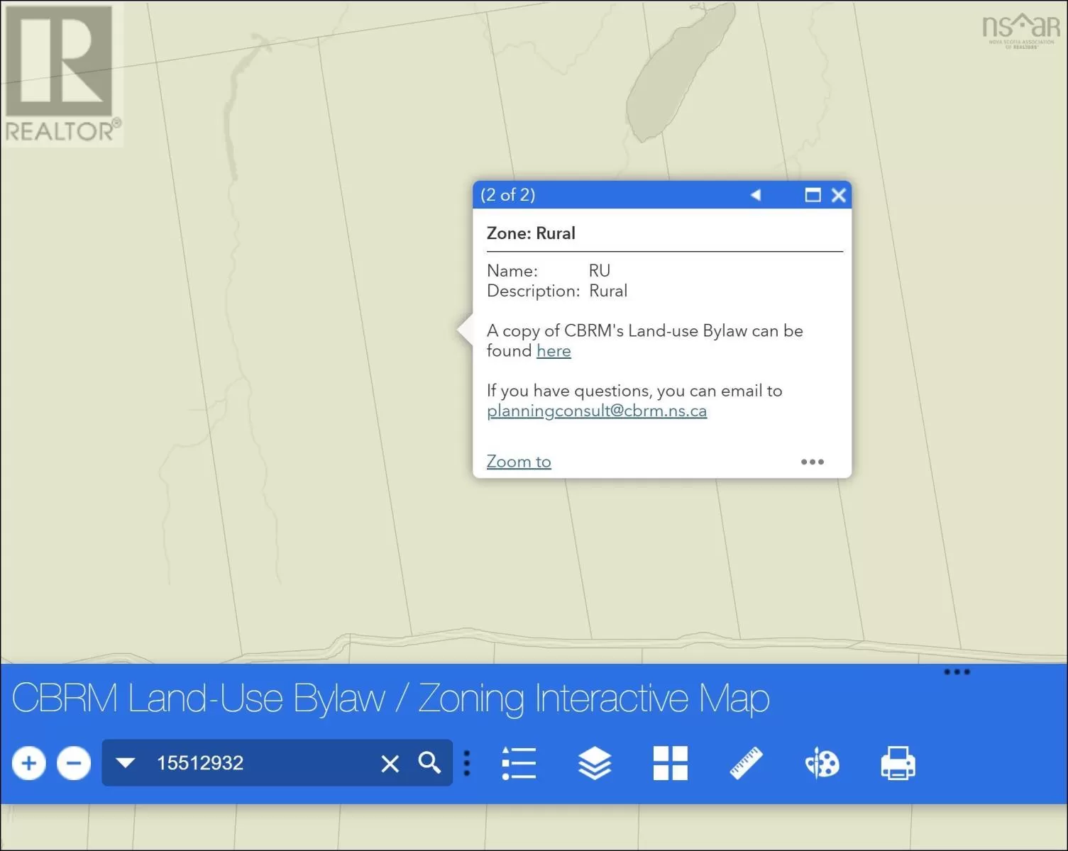1068x851 pixels.
Task: Open the popup actions ellipsis menu
Action: coord(812,462)
